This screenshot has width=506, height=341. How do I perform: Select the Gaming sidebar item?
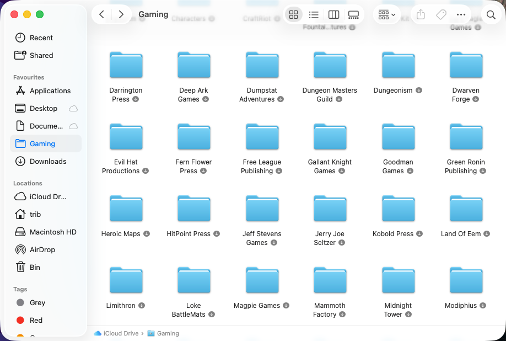pos(46,143)
